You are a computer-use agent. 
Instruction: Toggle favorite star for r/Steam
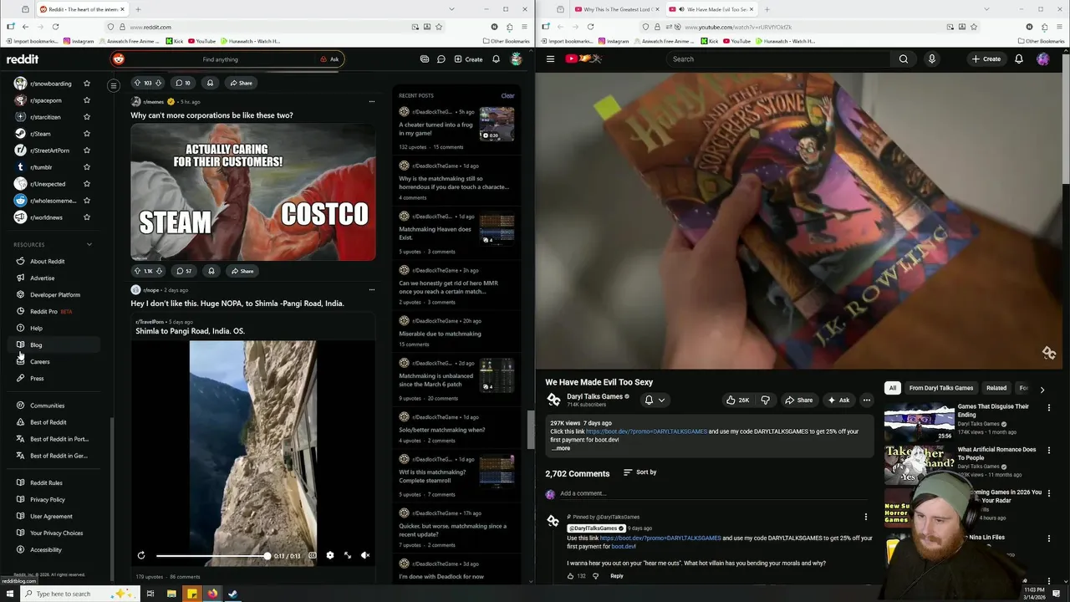(86, 134)
